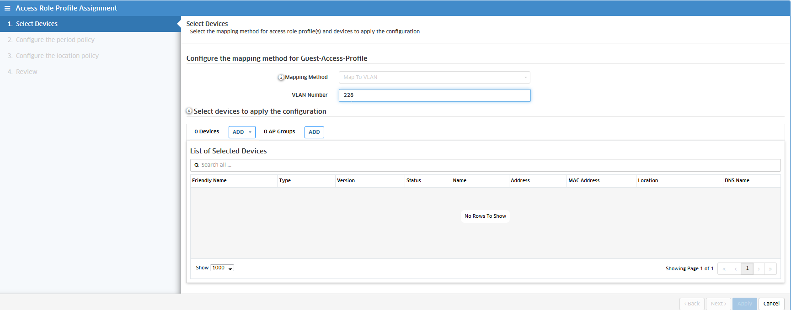Switch to the 0 AP Groups tab

279,132
